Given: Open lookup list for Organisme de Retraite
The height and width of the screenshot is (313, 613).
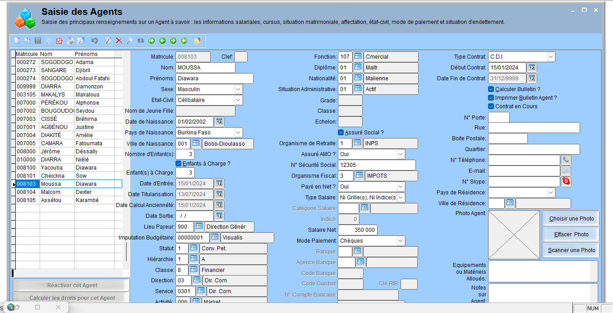Looking at the screenshot, I should pos(357,143).
